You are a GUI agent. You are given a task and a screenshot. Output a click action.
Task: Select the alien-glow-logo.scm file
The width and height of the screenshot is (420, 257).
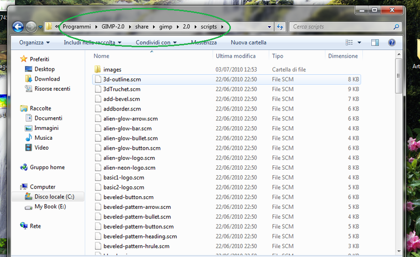pyautogui.click(x=129, y=158)
